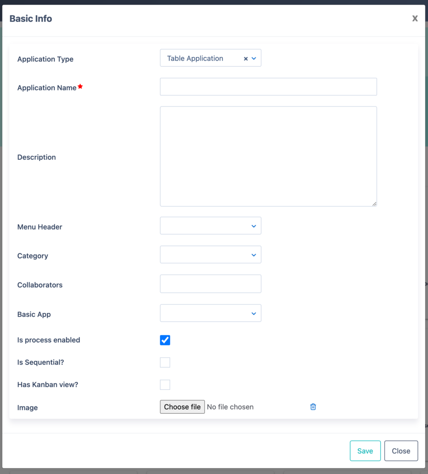Open the Menu Header dropdown
This screenshot has width=428, height=474.
(x=211, y=225)
